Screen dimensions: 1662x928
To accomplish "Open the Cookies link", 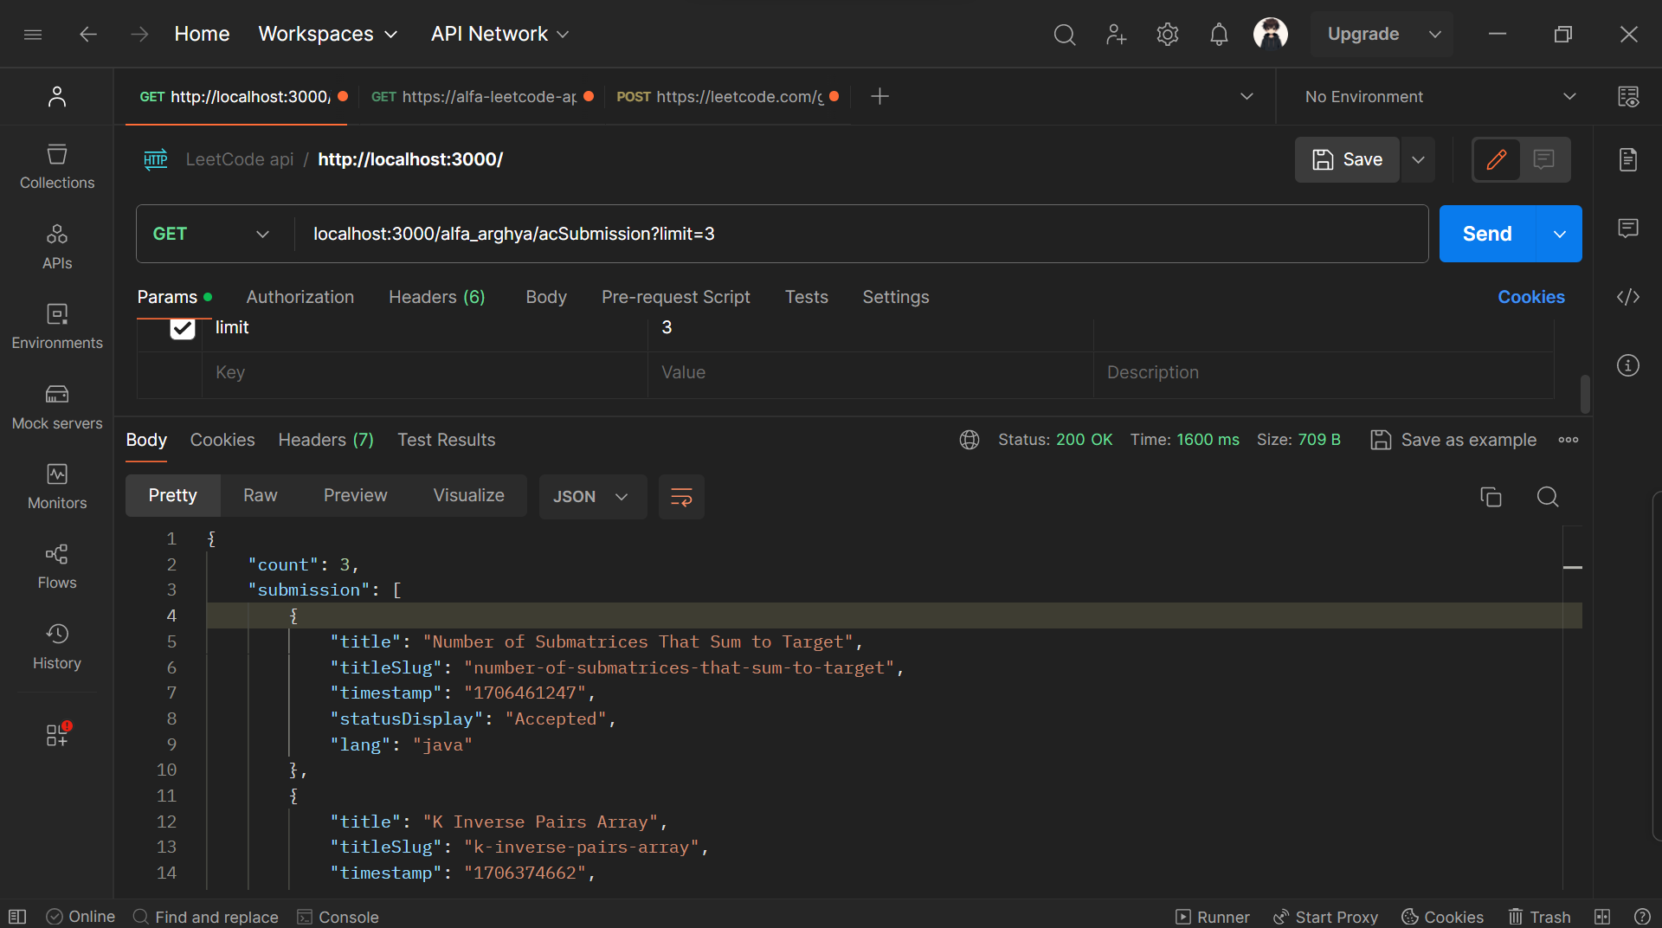I will 1530,297.
